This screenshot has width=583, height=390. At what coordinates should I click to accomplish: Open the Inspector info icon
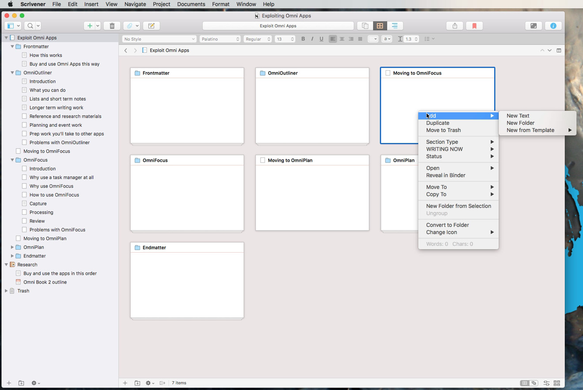point(553,26)
